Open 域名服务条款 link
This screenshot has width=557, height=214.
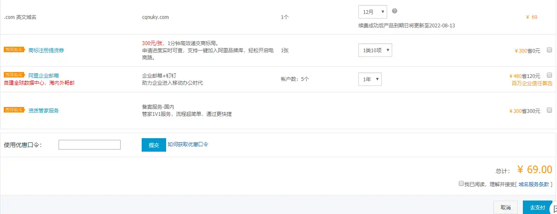(534, 185)
